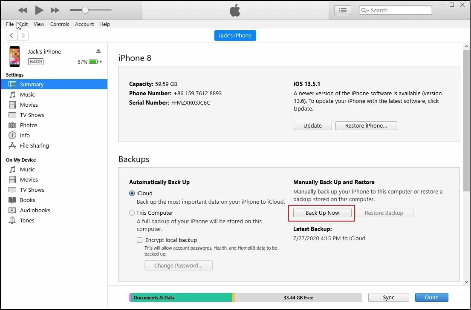Click the iPhone device thumbnail
This screenshot has width=471, height=310.
(14, 57)
